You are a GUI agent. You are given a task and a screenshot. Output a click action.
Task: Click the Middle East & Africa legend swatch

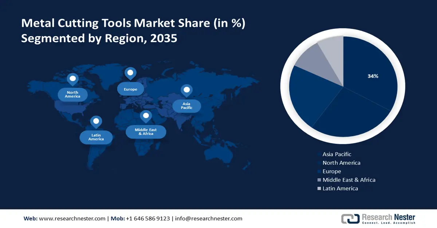[319, 180]
